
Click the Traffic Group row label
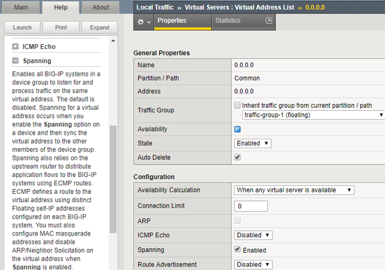(x=156, y=110)
